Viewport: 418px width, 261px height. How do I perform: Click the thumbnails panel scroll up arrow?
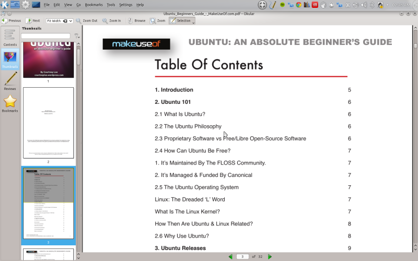point(78,43)
